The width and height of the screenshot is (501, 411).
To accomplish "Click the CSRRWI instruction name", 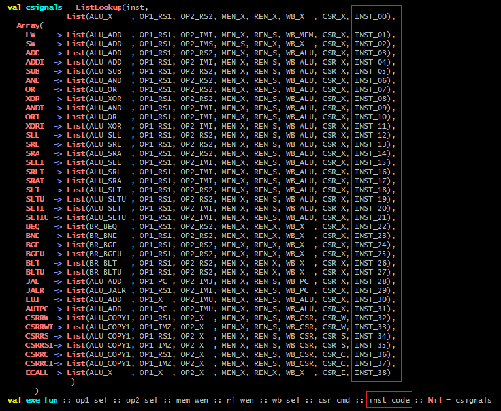I will coord(39,327).
